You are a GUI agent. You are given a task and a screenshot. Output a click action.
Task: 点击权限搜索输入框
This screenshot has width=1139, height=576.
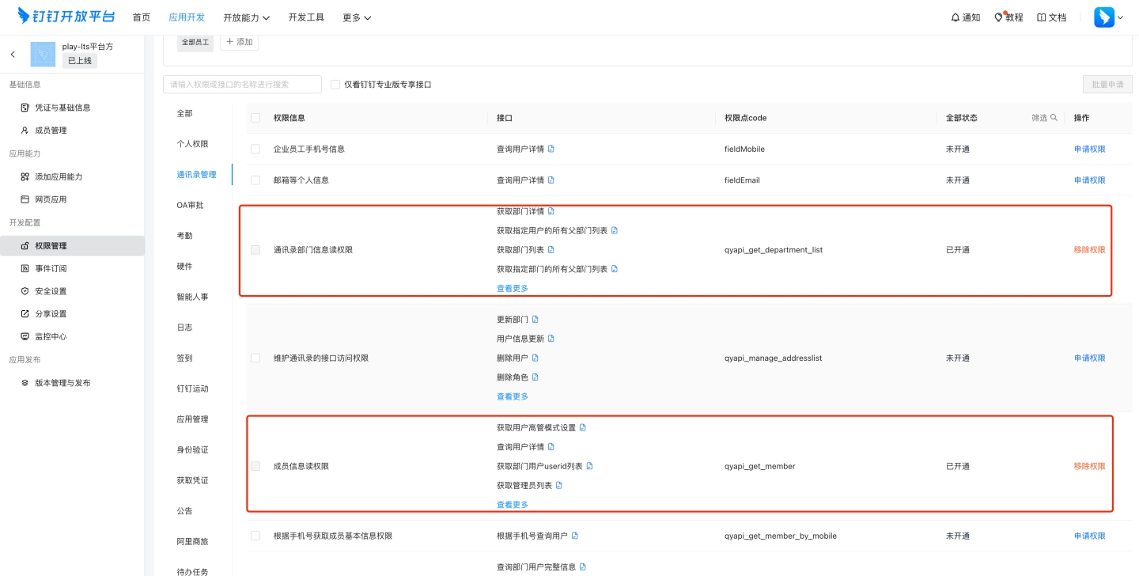(x=242, y=84)
